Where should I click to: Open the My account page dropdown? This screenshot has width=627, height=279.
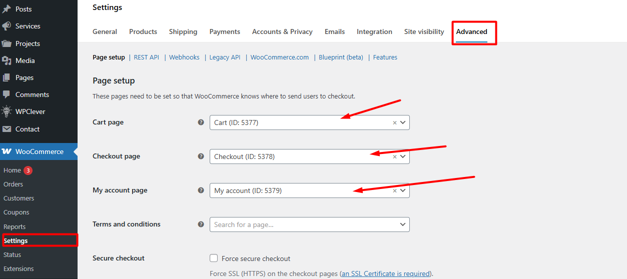[403, 190]
